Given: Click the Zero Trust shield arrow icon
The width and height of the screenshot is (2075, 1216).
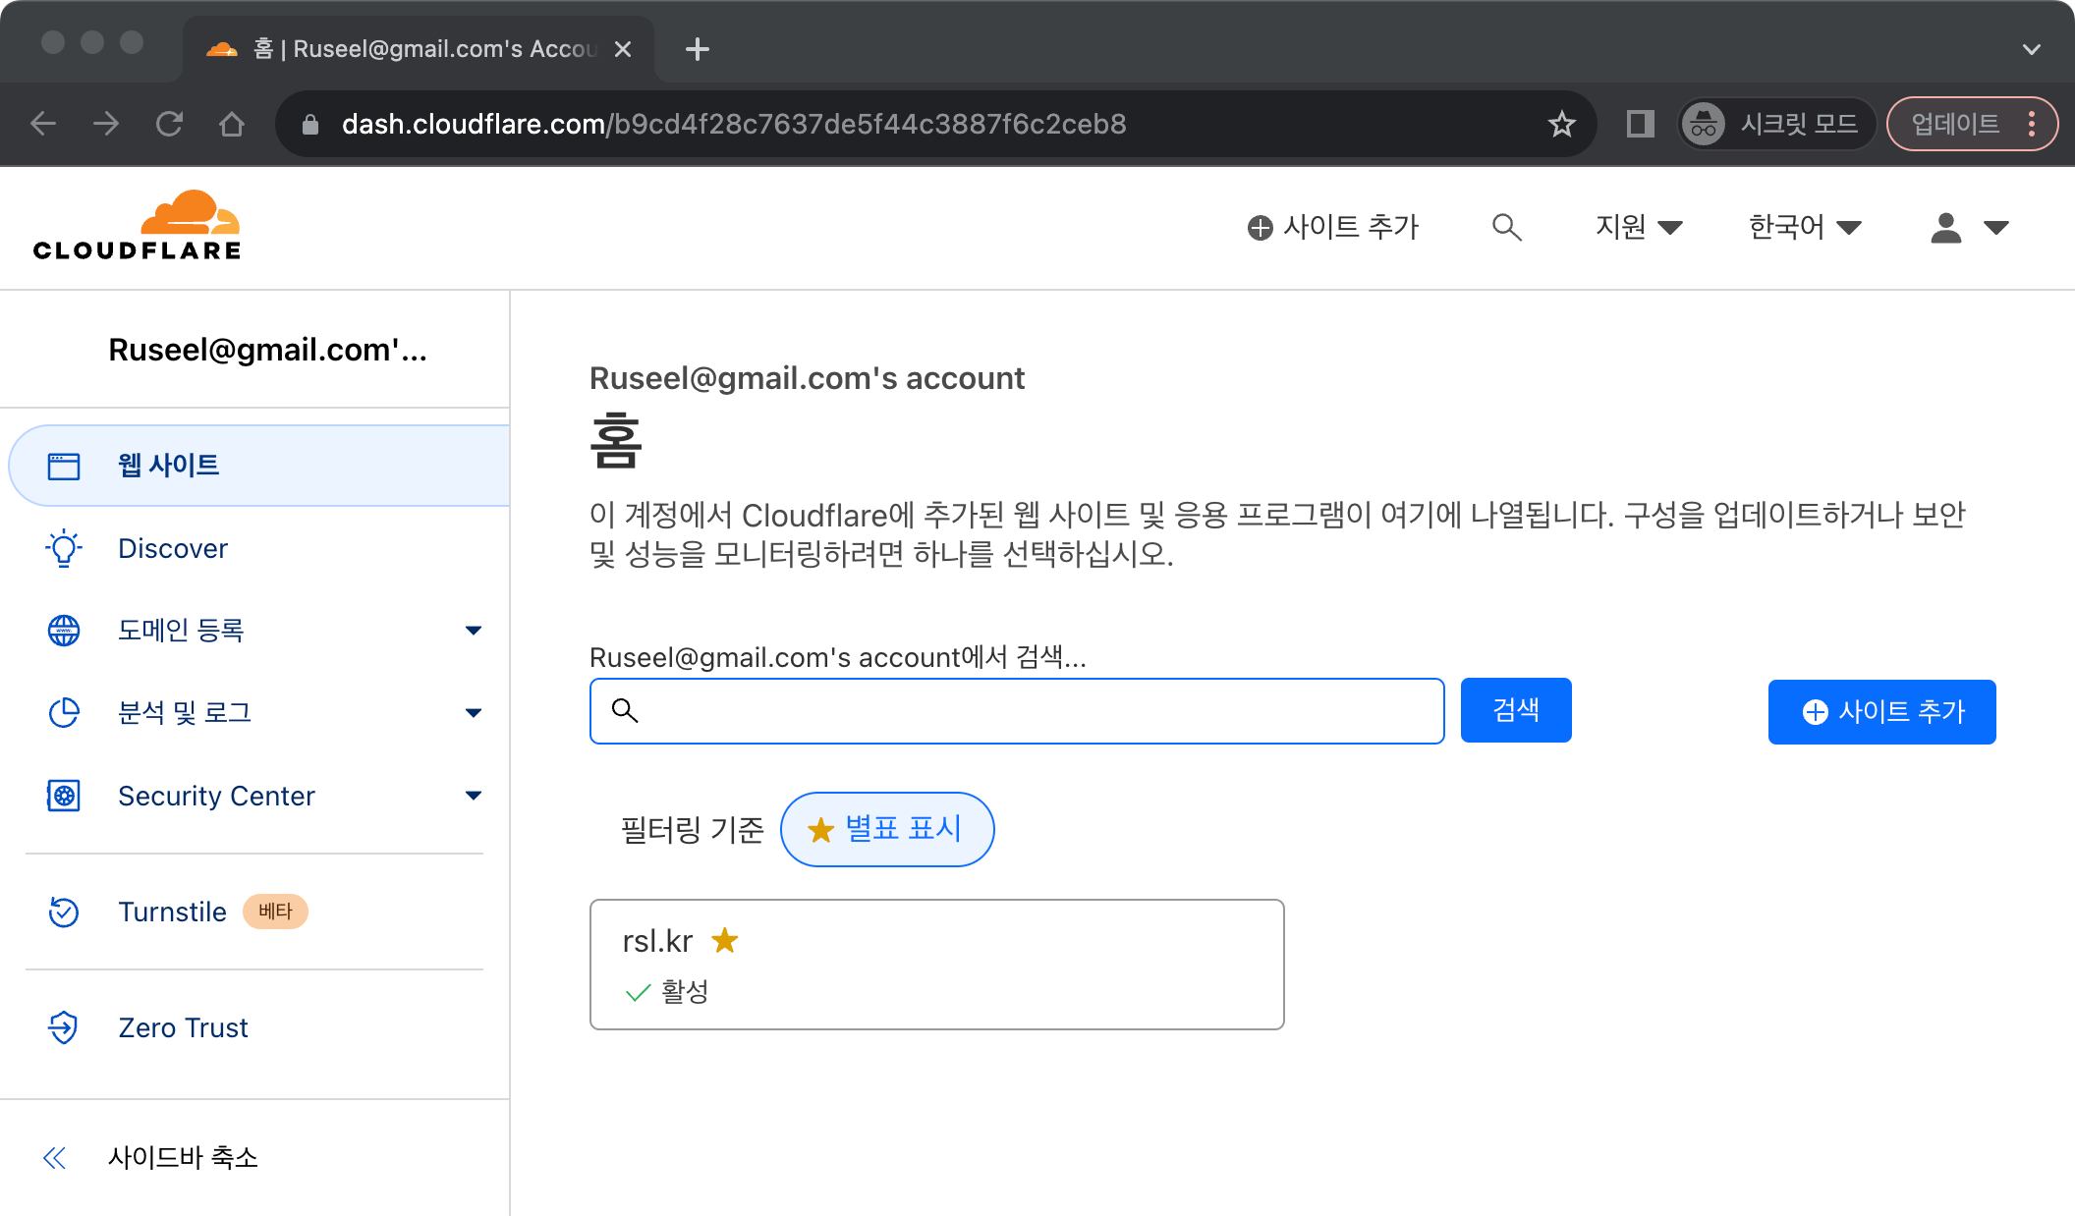Looking at the screenshot, I should (64, 1027).
